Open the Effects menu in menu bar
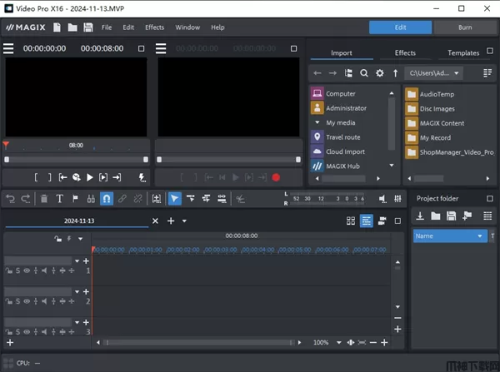The image size is (500, 372). click(154, 27)
